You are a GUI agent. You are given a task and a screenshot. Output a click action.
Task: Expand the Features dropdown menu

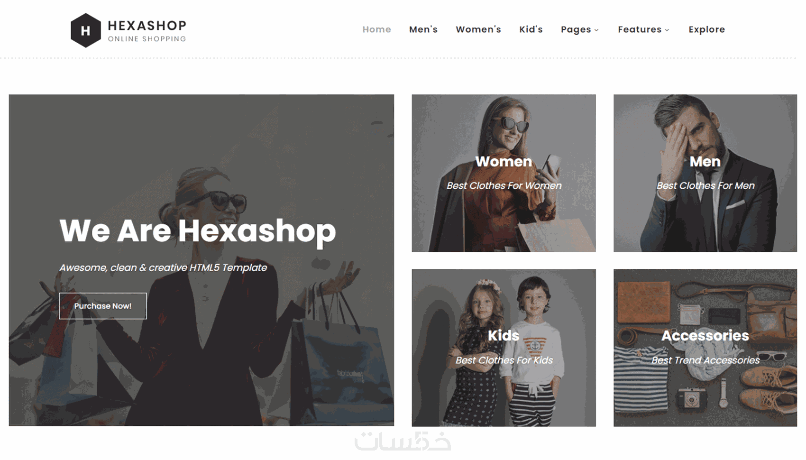643,29
